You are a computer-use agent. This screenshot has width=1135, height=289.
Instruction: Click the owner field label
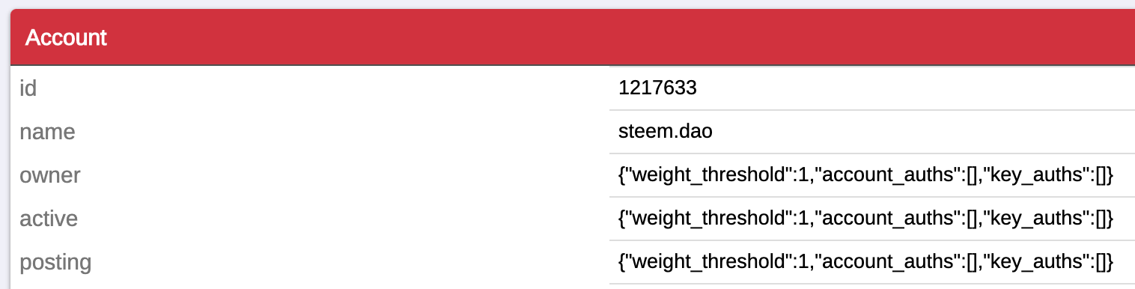[49, 176]
